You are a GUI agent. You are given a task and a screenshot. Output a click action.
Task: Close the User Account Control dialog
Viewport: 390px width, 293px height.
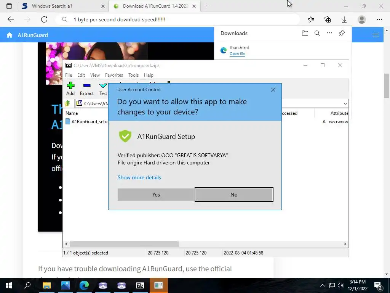pyautogui.click(x=273, y=90)
